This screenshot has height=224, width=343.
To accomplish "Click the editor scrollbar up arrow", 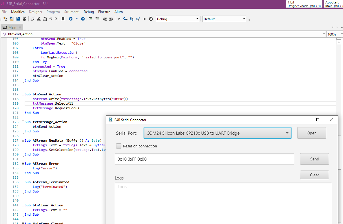I will point(339,42).
